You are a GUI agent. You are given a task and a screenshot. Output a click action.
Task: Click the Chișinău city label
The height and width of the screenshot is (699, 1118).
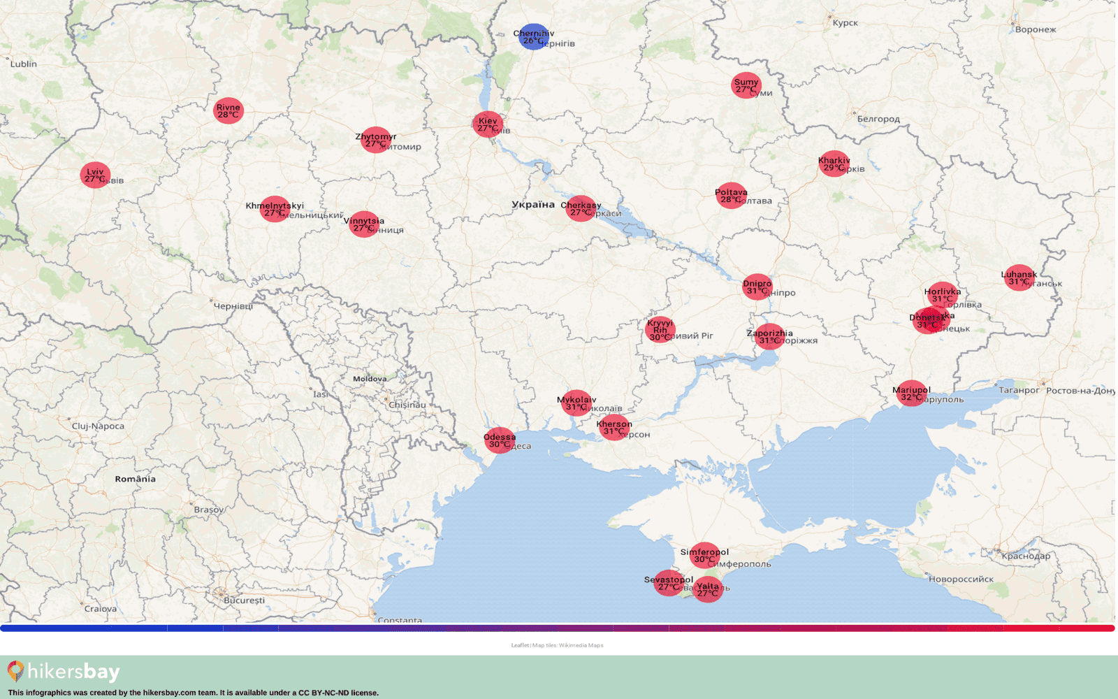[407, 405]
